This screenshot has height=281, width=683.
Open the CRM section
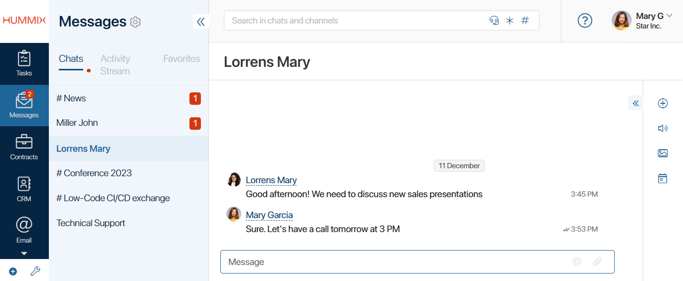click(x=24, y=189)
